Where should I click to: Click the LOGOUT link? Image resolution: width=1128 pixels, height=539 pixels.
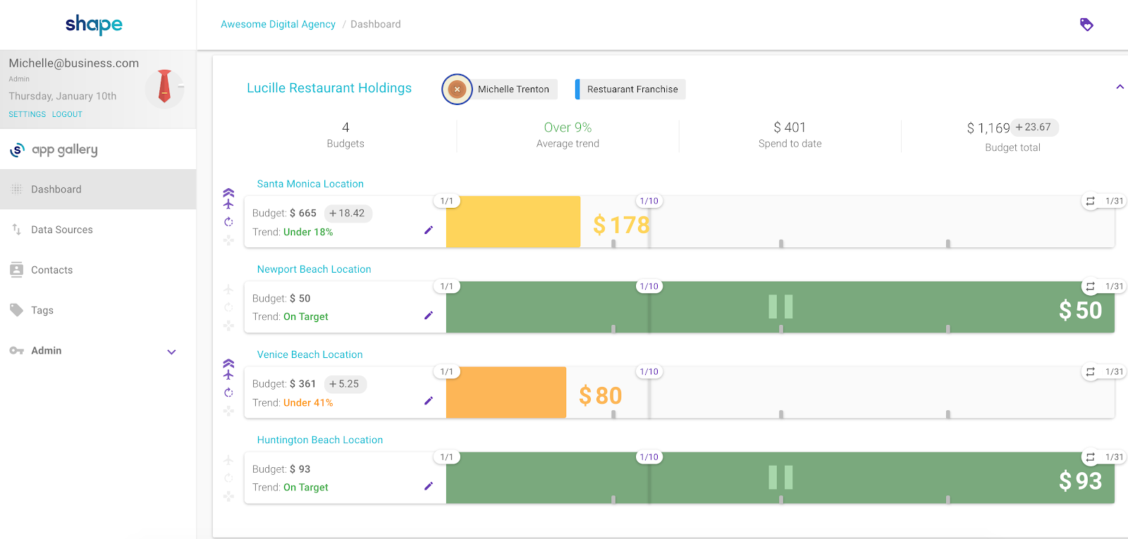67,114
